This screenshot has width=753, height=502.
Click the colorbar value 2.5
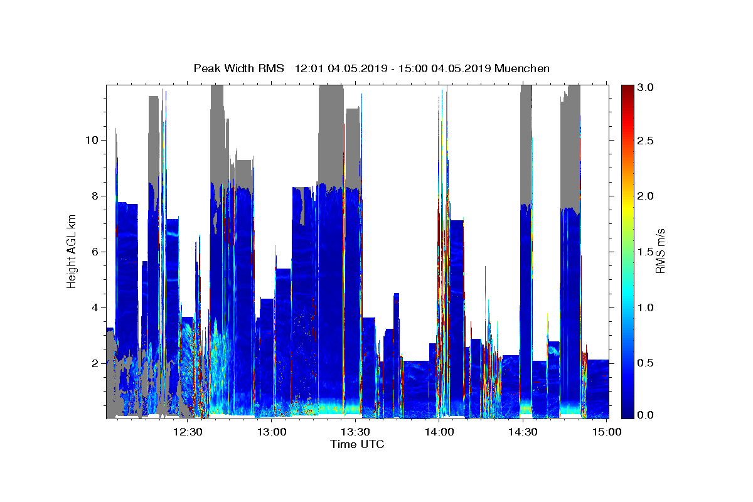[646, 141]
